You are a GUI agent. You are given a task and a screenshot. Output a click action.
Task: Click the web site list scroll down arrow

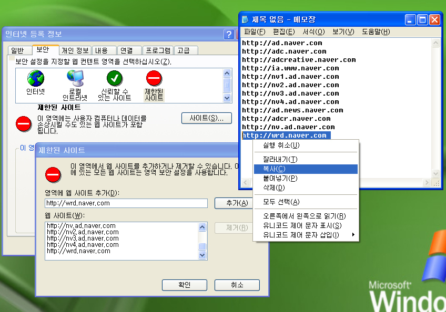click(x=202, y=255)
